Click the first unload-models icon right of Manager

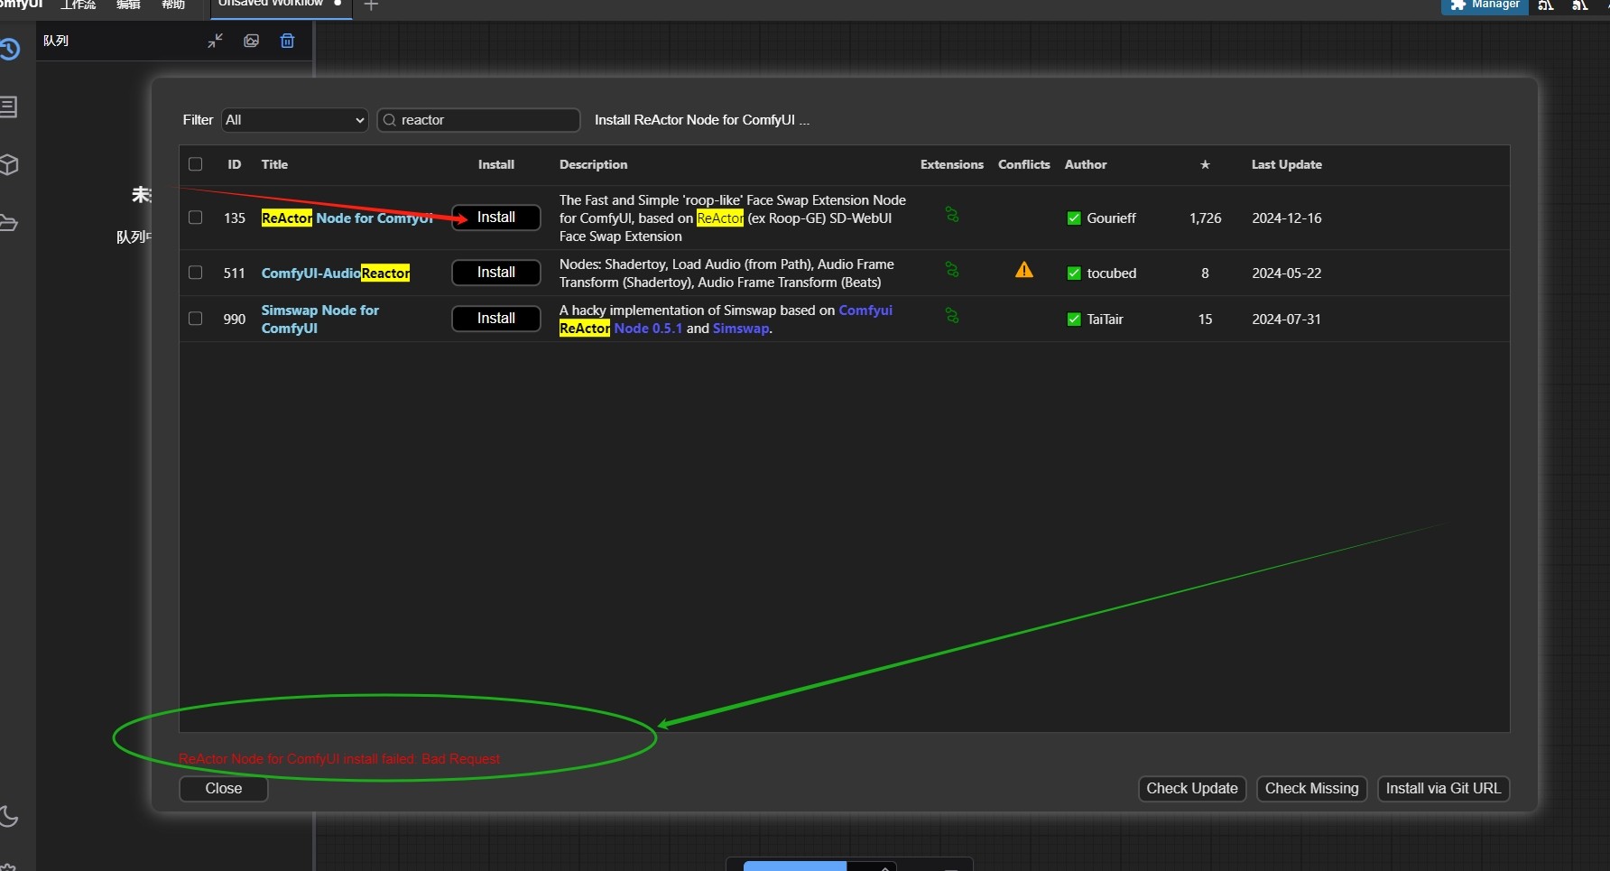point(1546,5)
